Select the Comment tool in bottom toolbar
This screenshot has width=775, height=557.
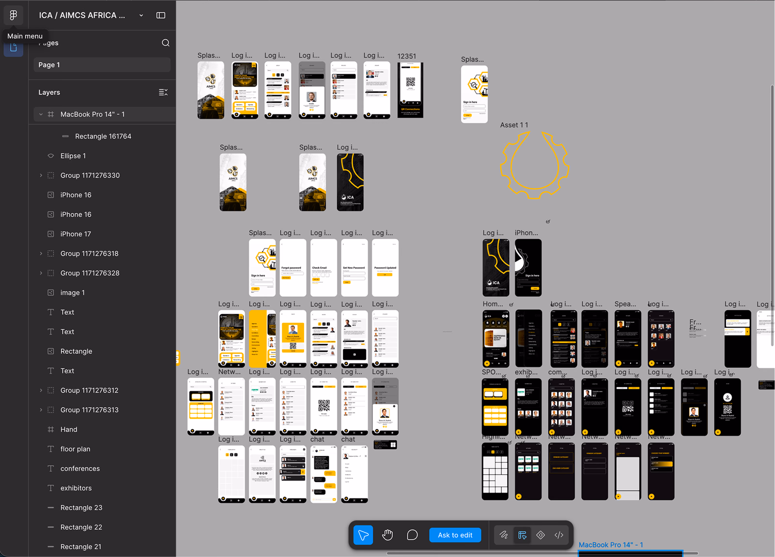[412, 535]
